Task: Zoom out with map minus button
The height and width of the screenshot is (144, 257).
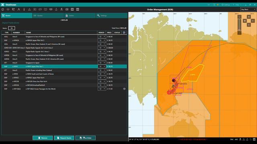Action: click(x=239, y=33)
